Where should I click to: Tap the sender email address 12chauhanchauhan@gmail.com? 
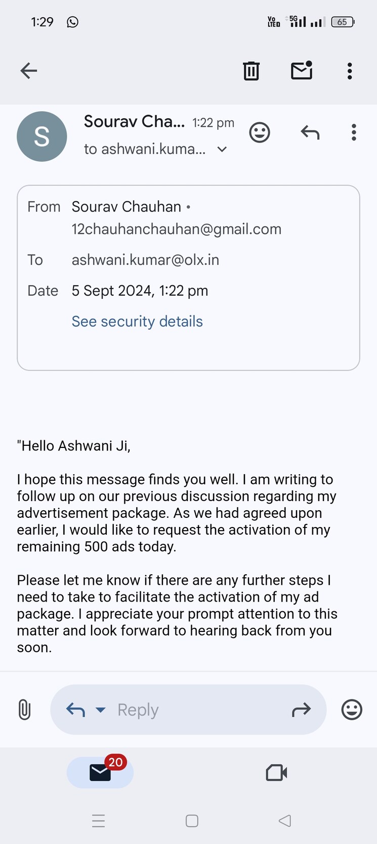click(176, 229)
